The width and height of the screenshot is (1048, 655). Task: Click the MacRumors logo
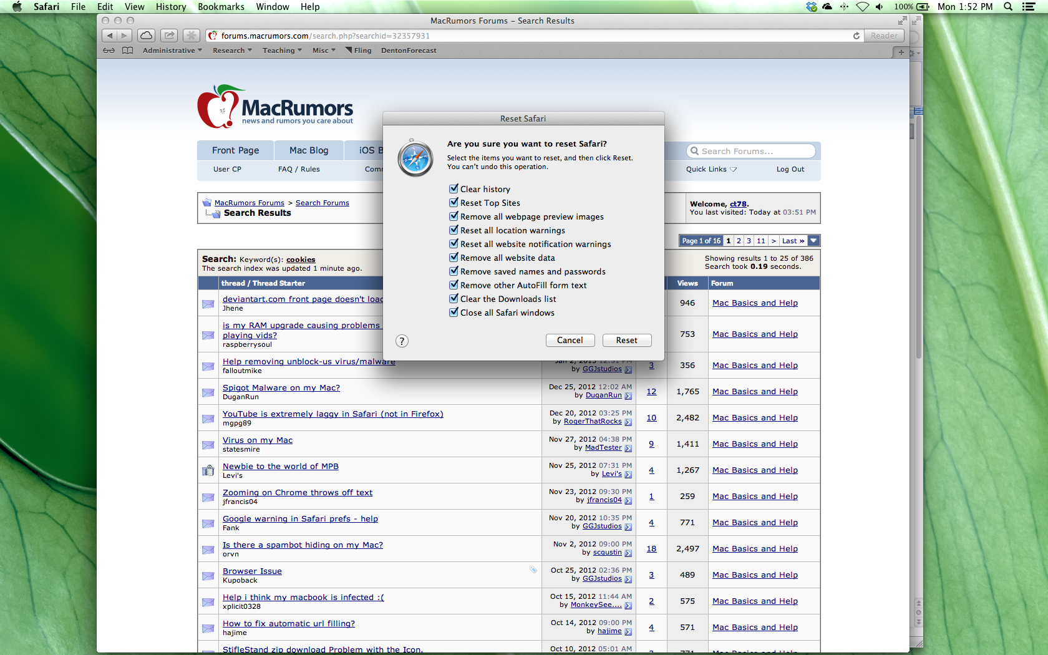pos(275,107)
